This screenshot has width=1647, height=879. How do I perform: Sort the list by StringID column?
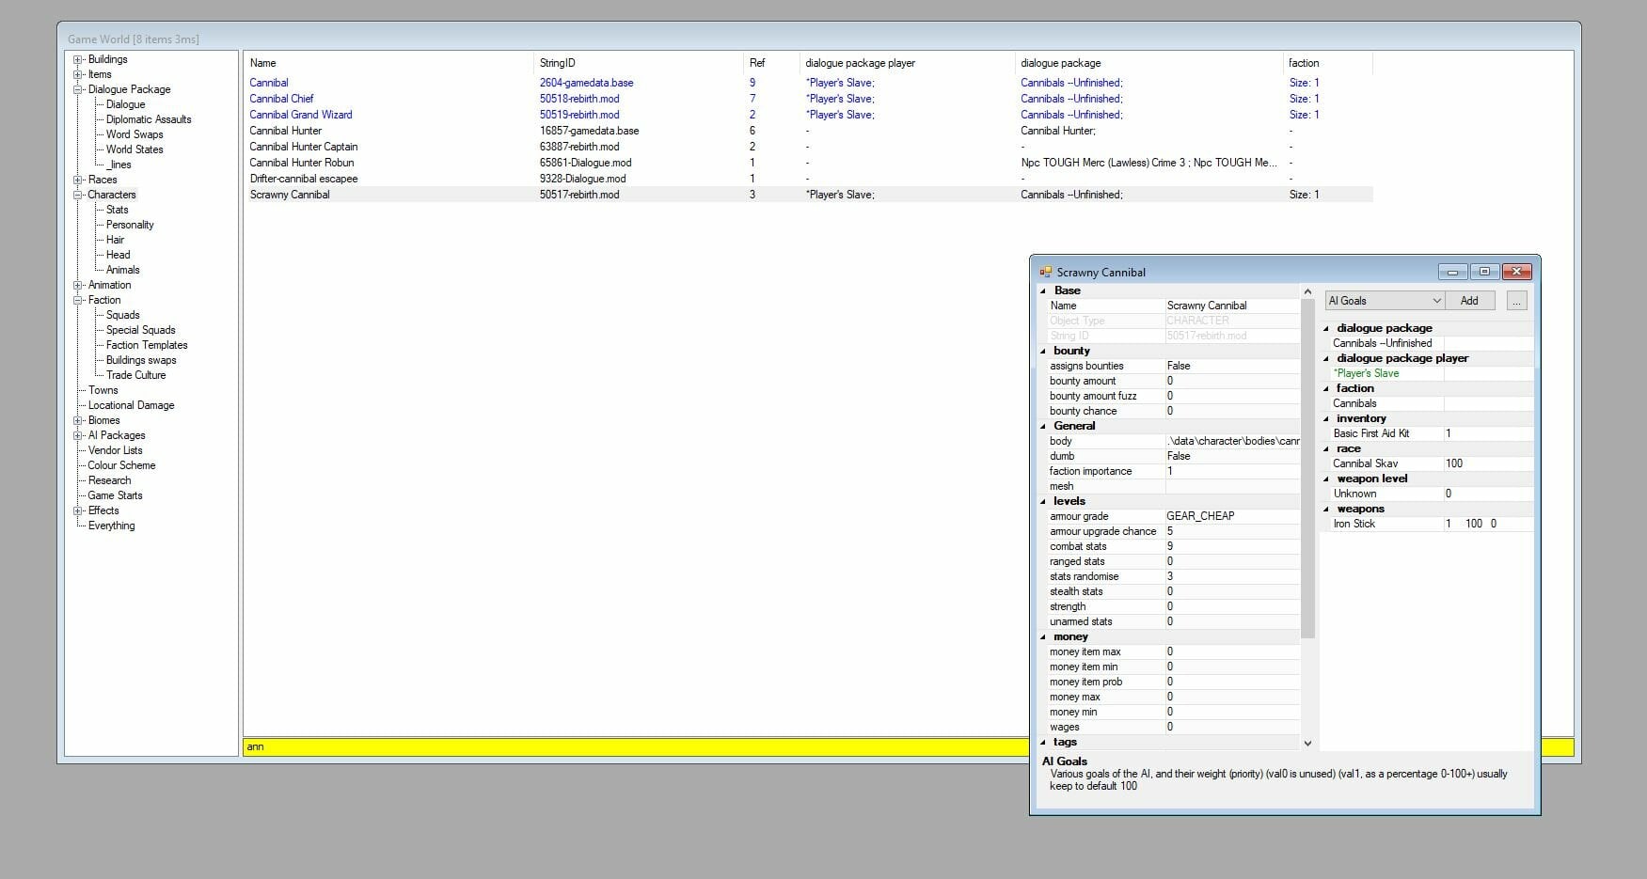[639, 63]
